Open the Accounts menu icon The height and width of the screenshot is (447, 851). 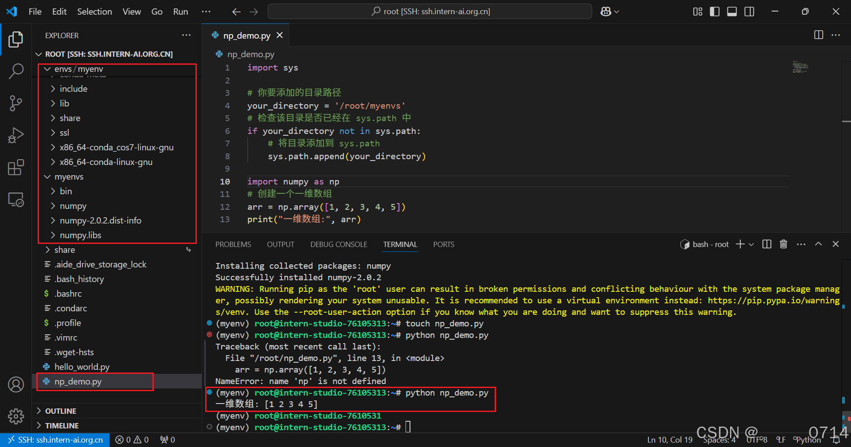click(16, 384)
